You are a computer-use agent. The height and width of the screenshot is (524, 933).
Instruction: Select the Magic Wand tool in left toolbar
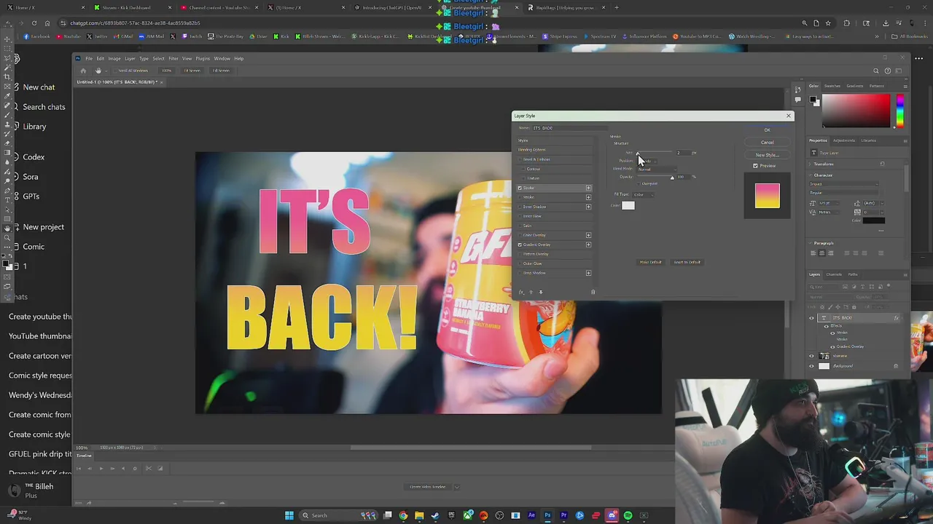pyautogui.click(x=7, y=67)
